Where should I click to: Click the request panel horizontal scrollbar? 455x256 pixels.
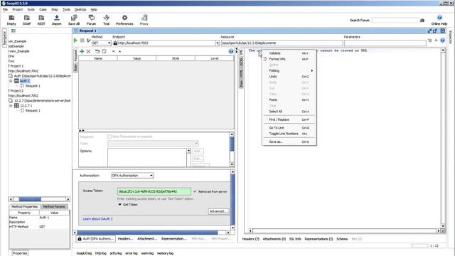[x=147, y=233]
